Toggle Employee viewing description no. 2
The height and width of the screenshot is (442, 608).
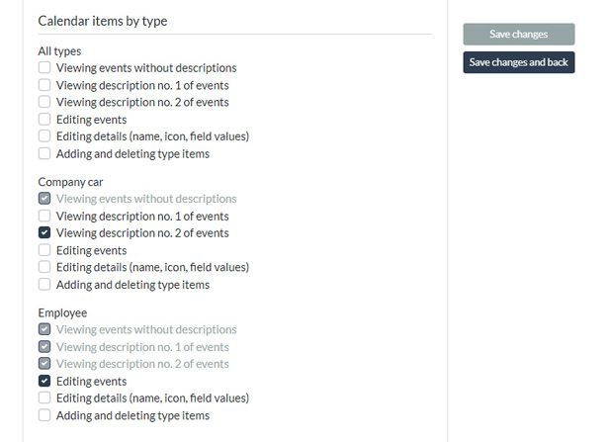[44, 364]
